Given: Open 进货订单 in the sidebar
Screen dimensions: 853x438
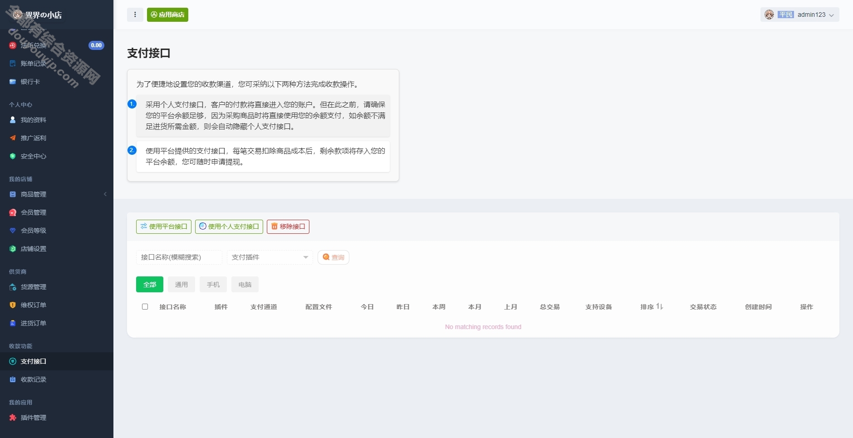Looking at the screenshot, I should click(x=57, y=323).
